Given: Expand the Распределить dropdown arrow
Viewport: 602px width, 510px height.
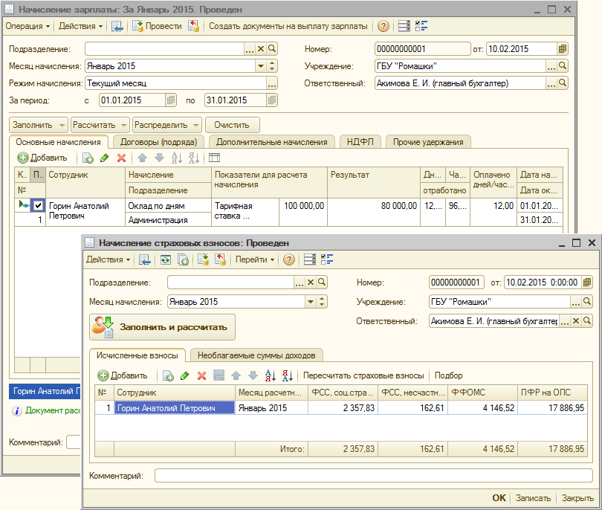Looking at the screenshot, I should click(195, 125).
